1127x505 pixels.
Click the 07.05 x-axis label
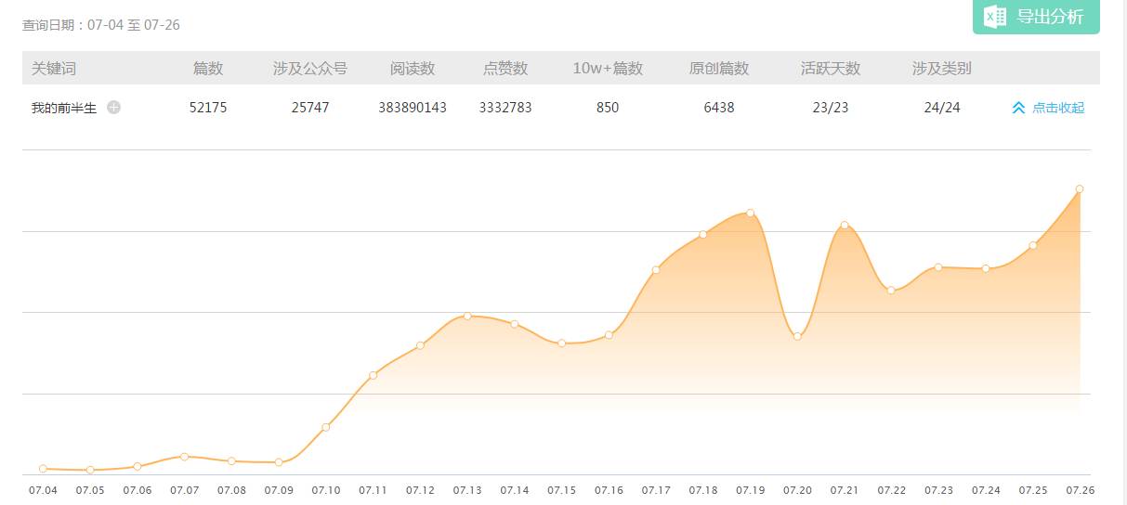tap(90, 490)
